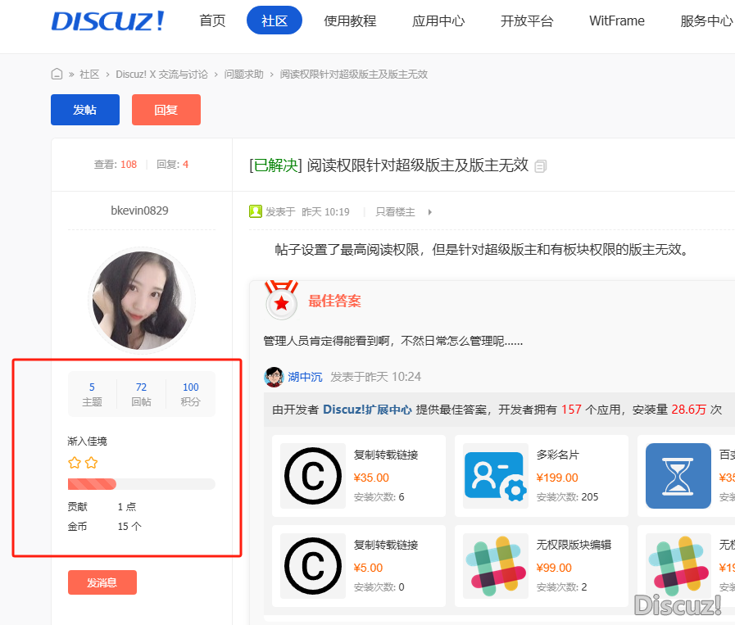Click the experience progress bar under the stars
The image size is (735, 625).
point(141,483)
